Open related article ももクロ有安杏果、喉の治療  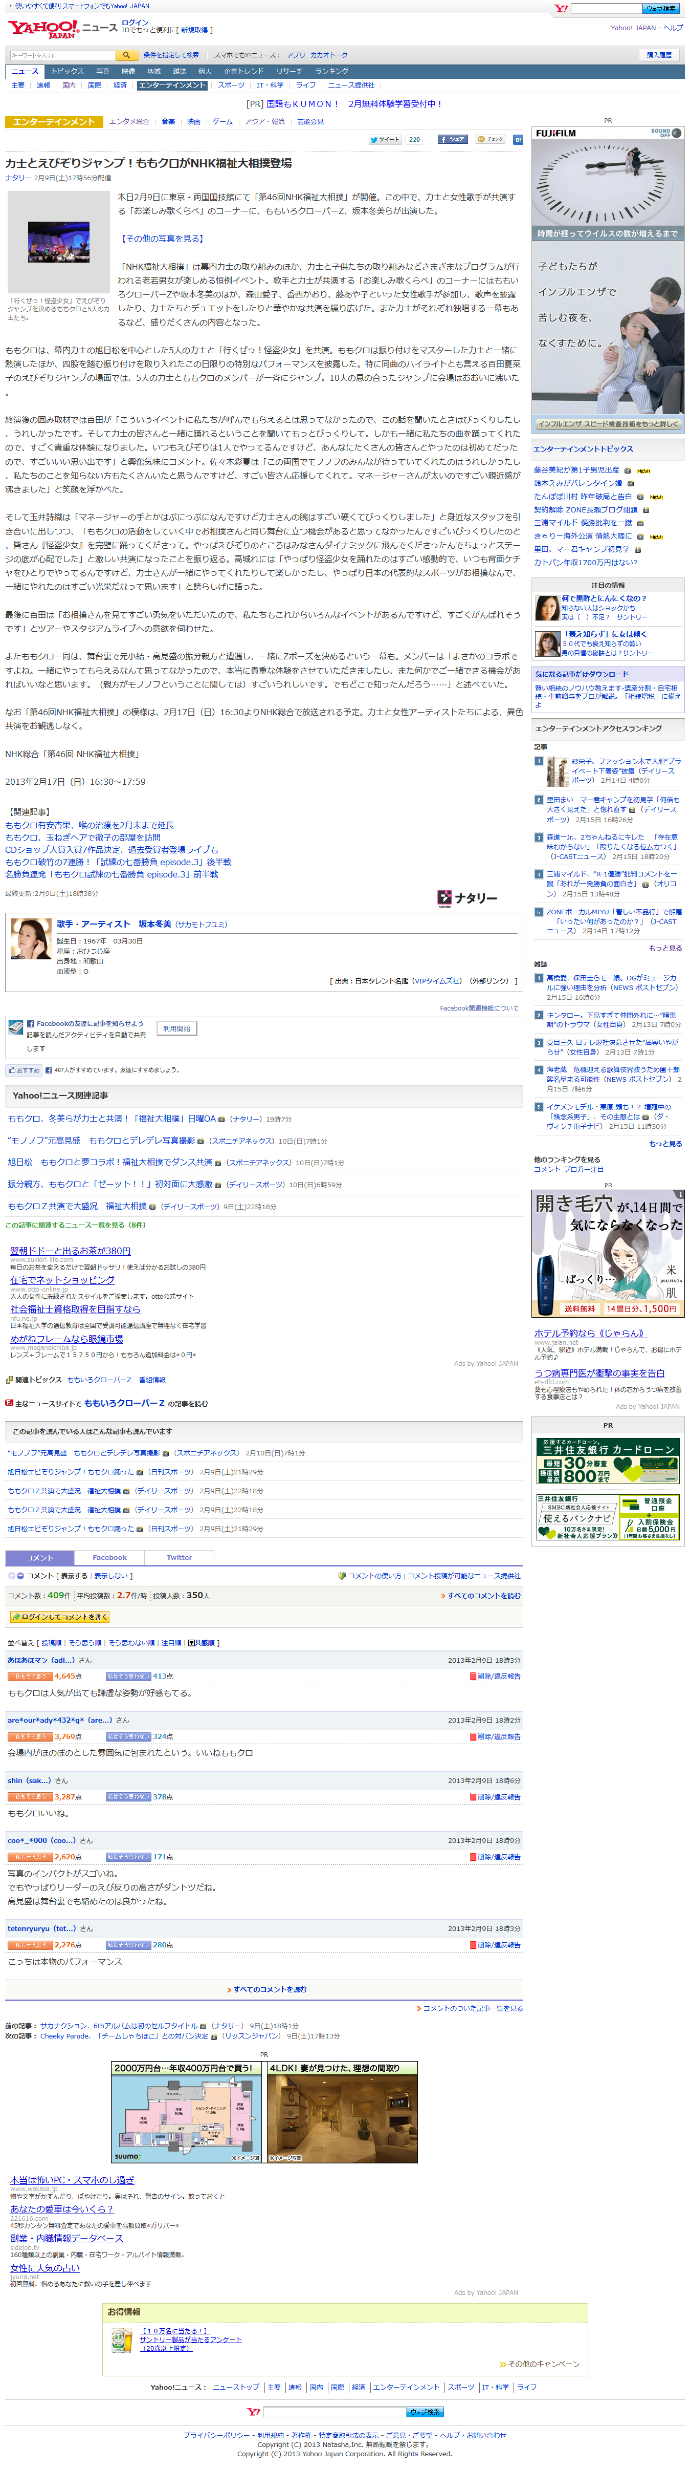point(90,825)
